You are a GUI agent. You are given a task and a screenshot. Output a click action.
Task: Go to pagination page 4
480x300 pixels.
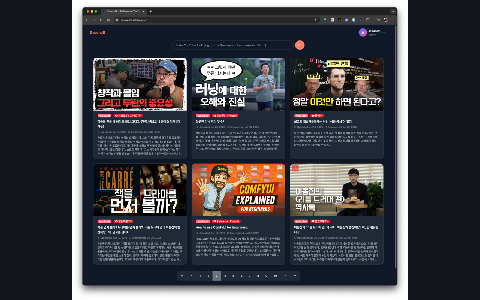pyautogui.click(x=225, y=276)
